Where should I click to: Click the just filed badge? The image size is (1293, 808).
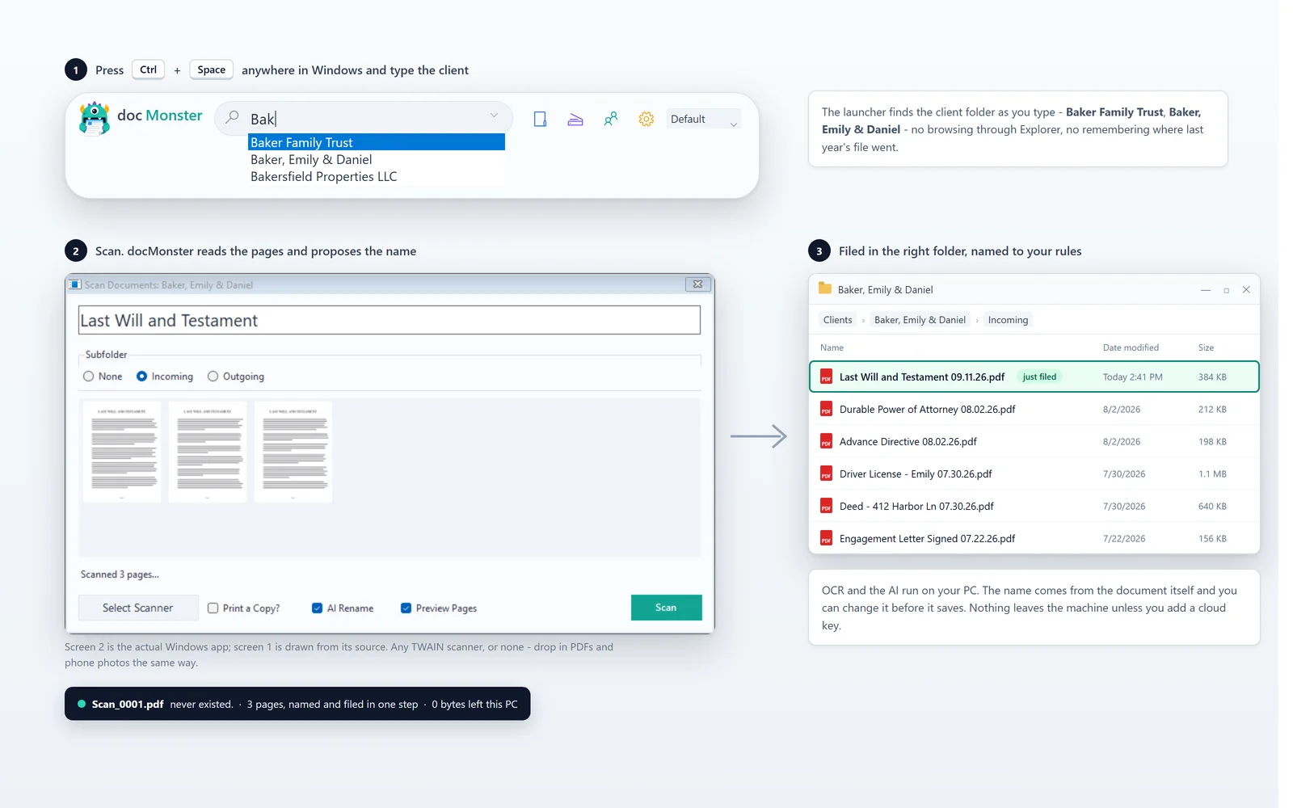point(1039,377)
